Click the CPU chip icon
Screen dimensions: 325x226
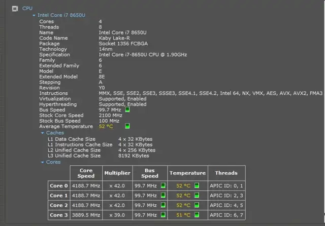[x=15, y=9]
